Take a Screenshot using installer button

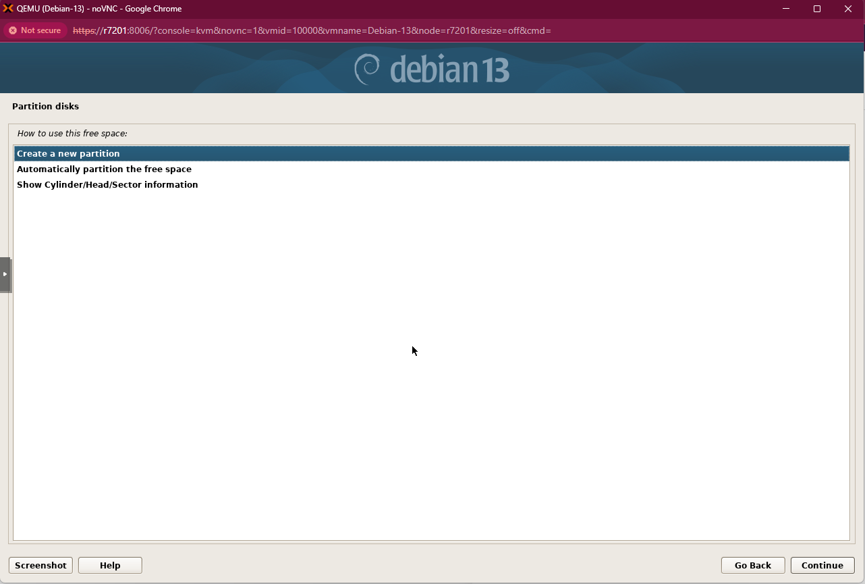(x=40, y=565)
